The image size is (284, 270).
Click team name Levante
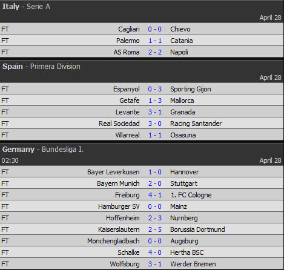tap(128, 112)
